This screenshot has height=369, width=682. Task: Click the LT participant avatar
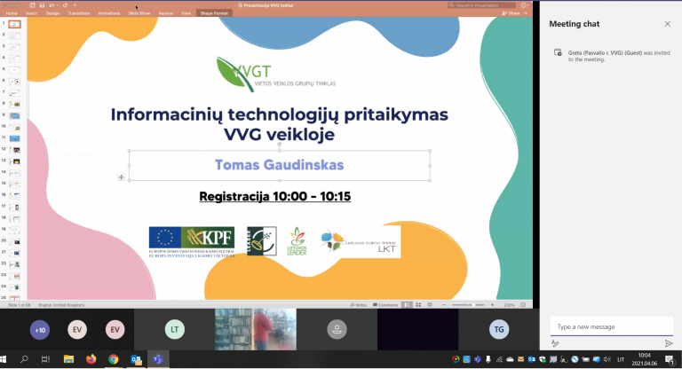174,329
